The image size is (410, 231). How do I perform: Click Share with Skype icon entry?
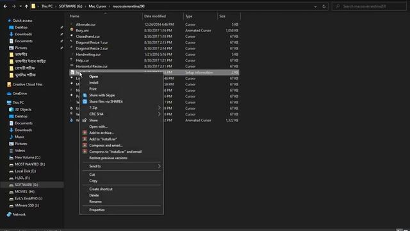[85, 96]
